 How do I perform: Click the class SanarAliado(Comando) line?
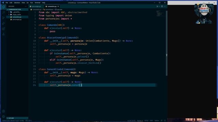(x=57, y=69)
